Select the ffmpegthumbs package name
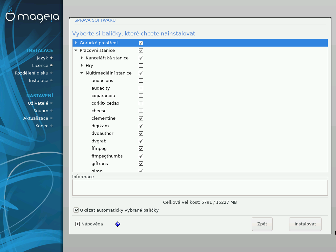The width and height of the screenshot is (336, 252). click(107, 156)
